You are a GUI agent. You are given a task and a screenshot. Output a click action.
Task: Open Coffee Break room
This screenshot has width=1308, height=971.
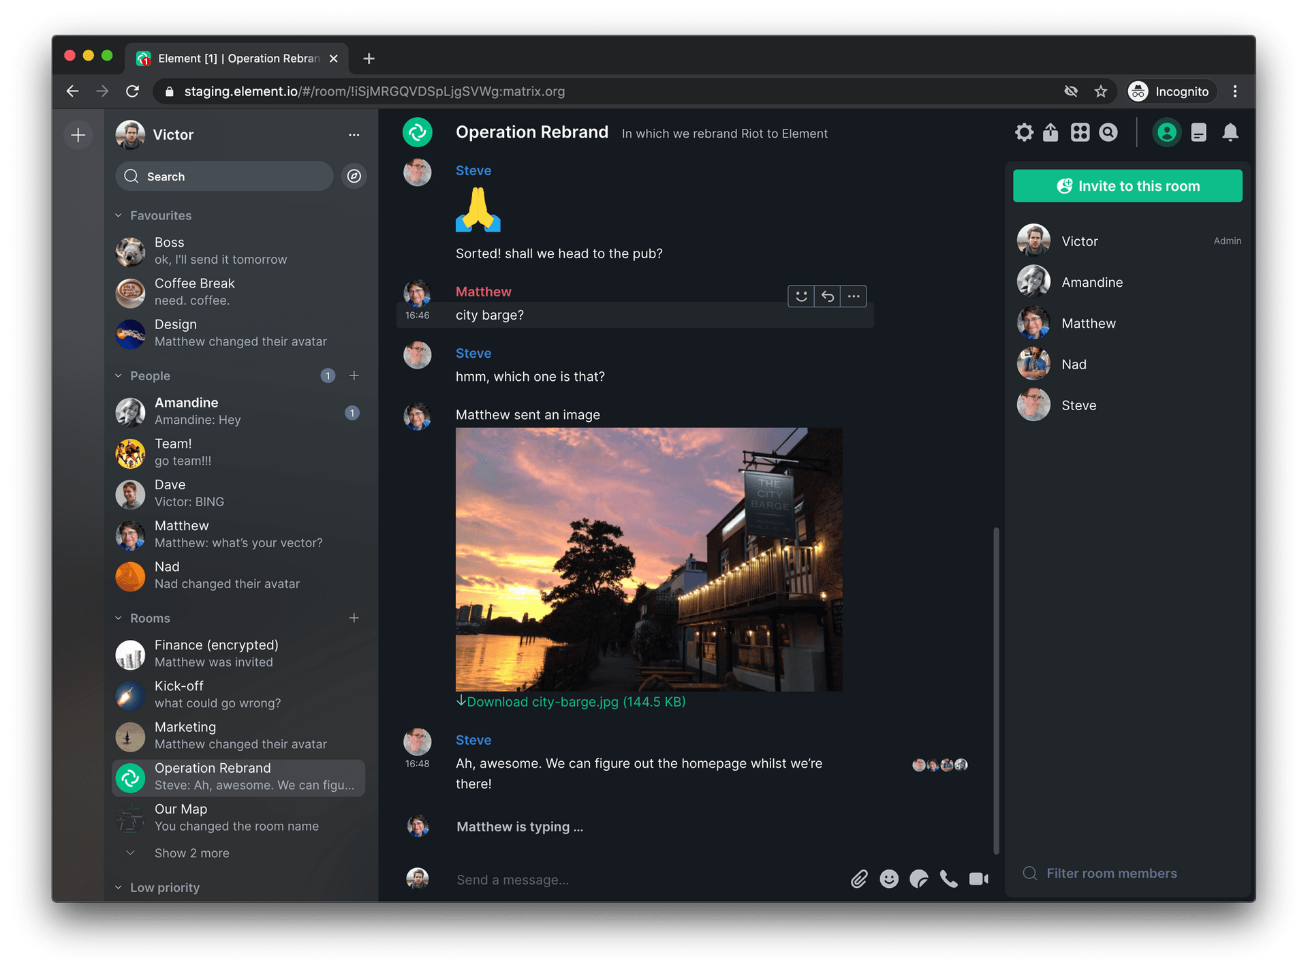pos(238,292)
